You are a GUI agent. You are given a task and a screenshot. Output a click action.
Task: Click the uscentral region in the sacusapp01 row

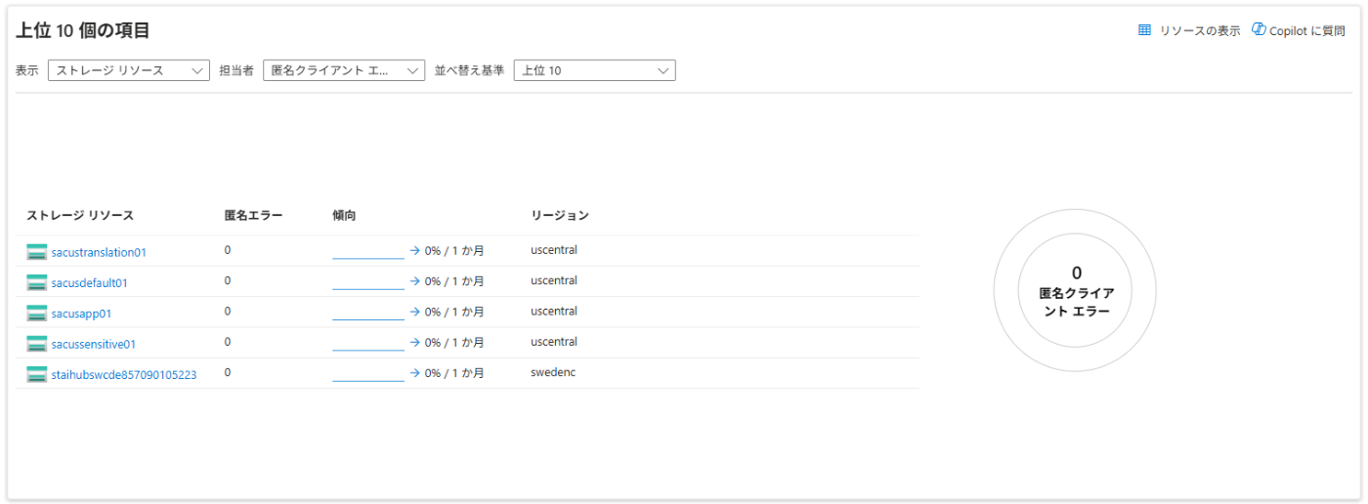click(x=554, y=312)
